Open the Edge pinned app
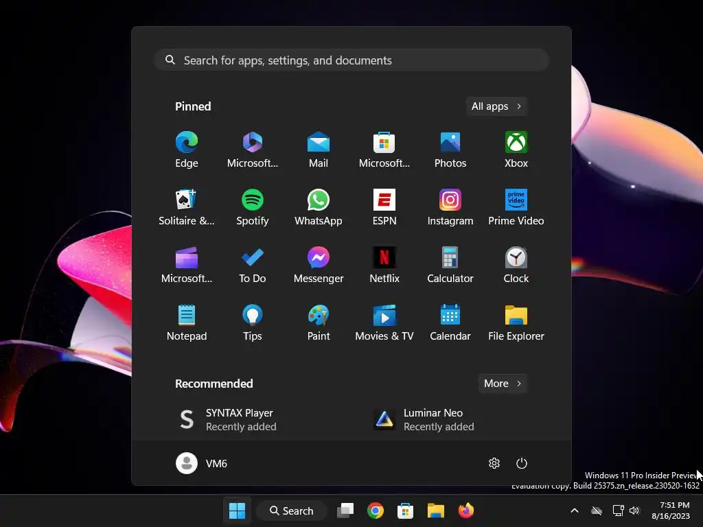The height and width of the screenshot is (527, 703). click(187, 150)
